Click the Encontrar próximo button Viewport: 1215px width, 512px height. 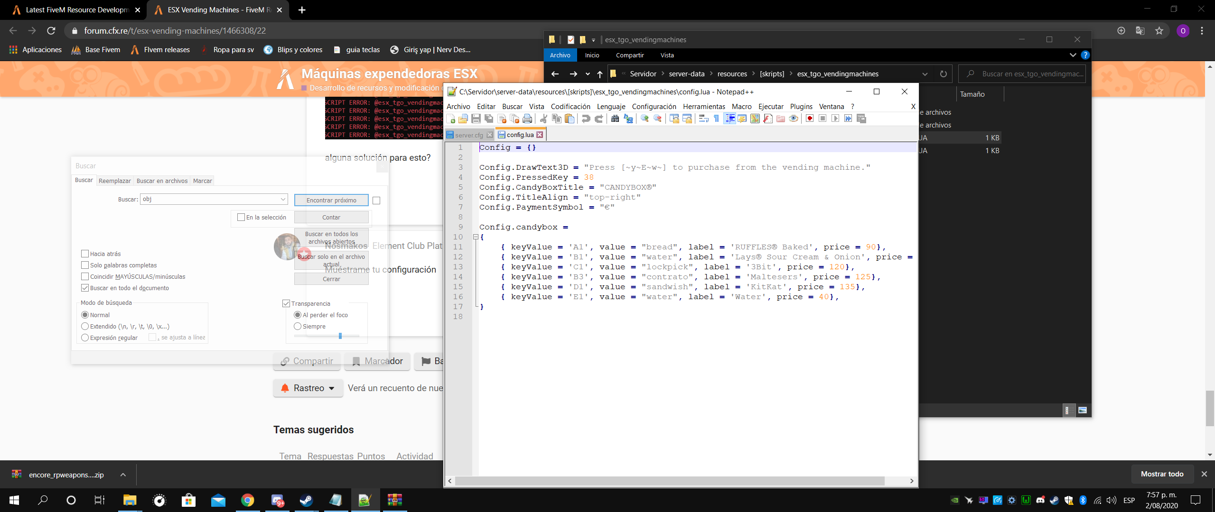[331, 200]
